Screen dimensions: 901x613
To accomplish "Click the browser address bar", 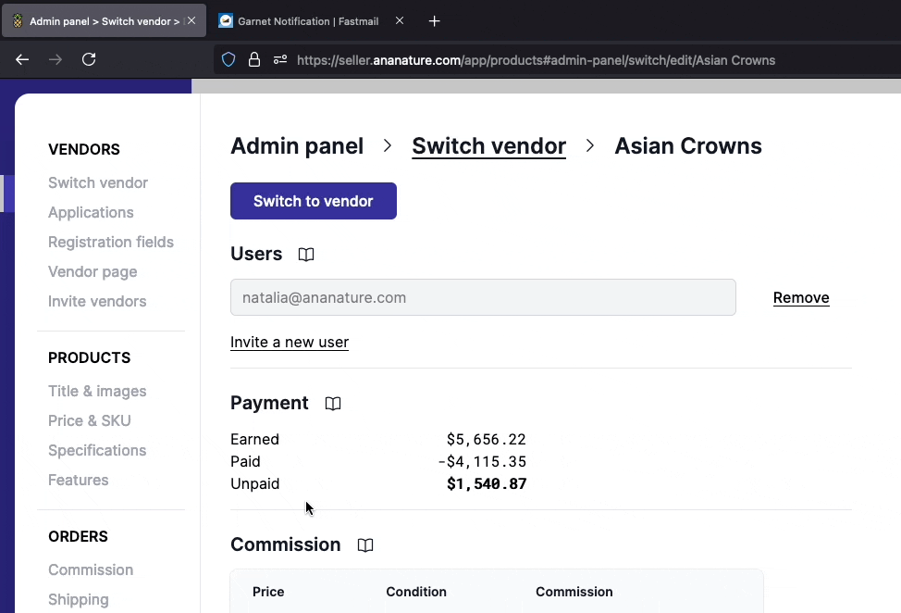I will tap(555, 59).
